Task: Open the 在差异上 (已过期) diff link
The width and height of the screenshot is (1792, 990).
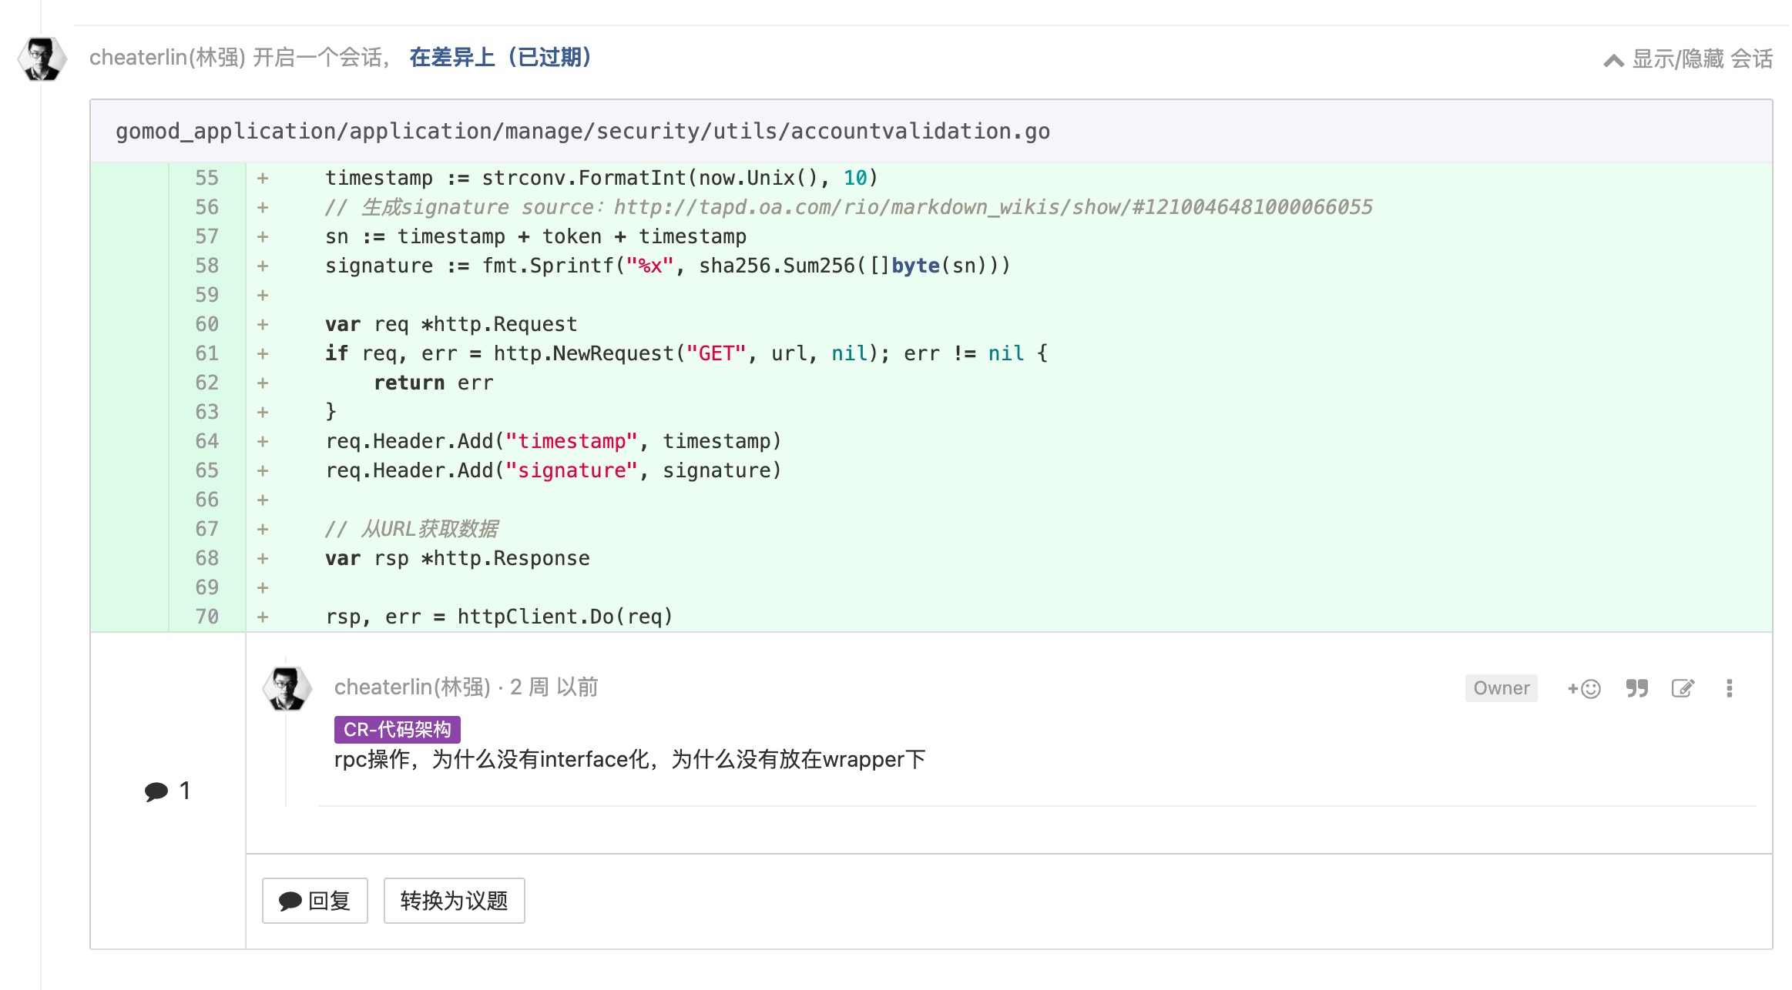Action: [500, 58]
